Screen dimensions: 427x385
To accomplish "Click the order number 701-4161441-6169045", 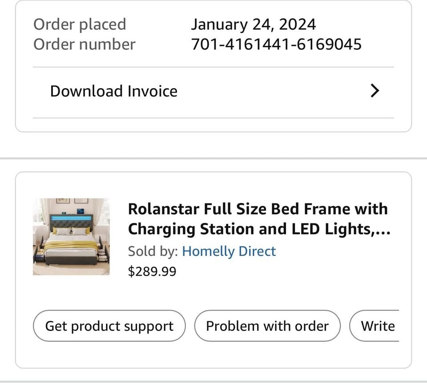I will point(276,45).
